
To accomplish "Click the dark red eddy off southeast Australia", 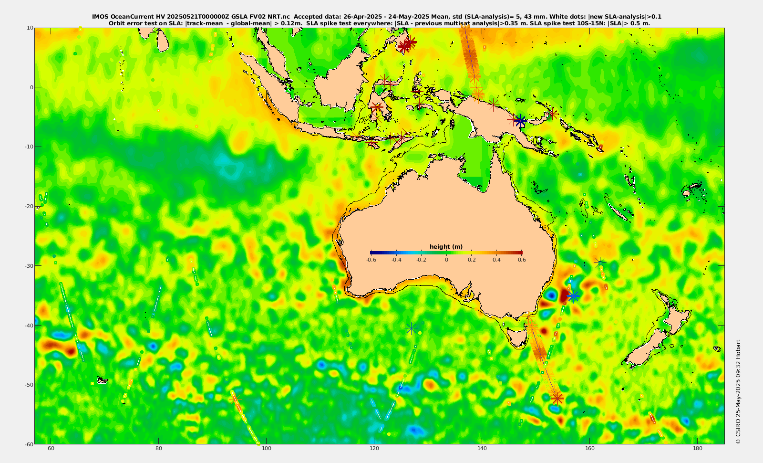I will coord(565,295).
